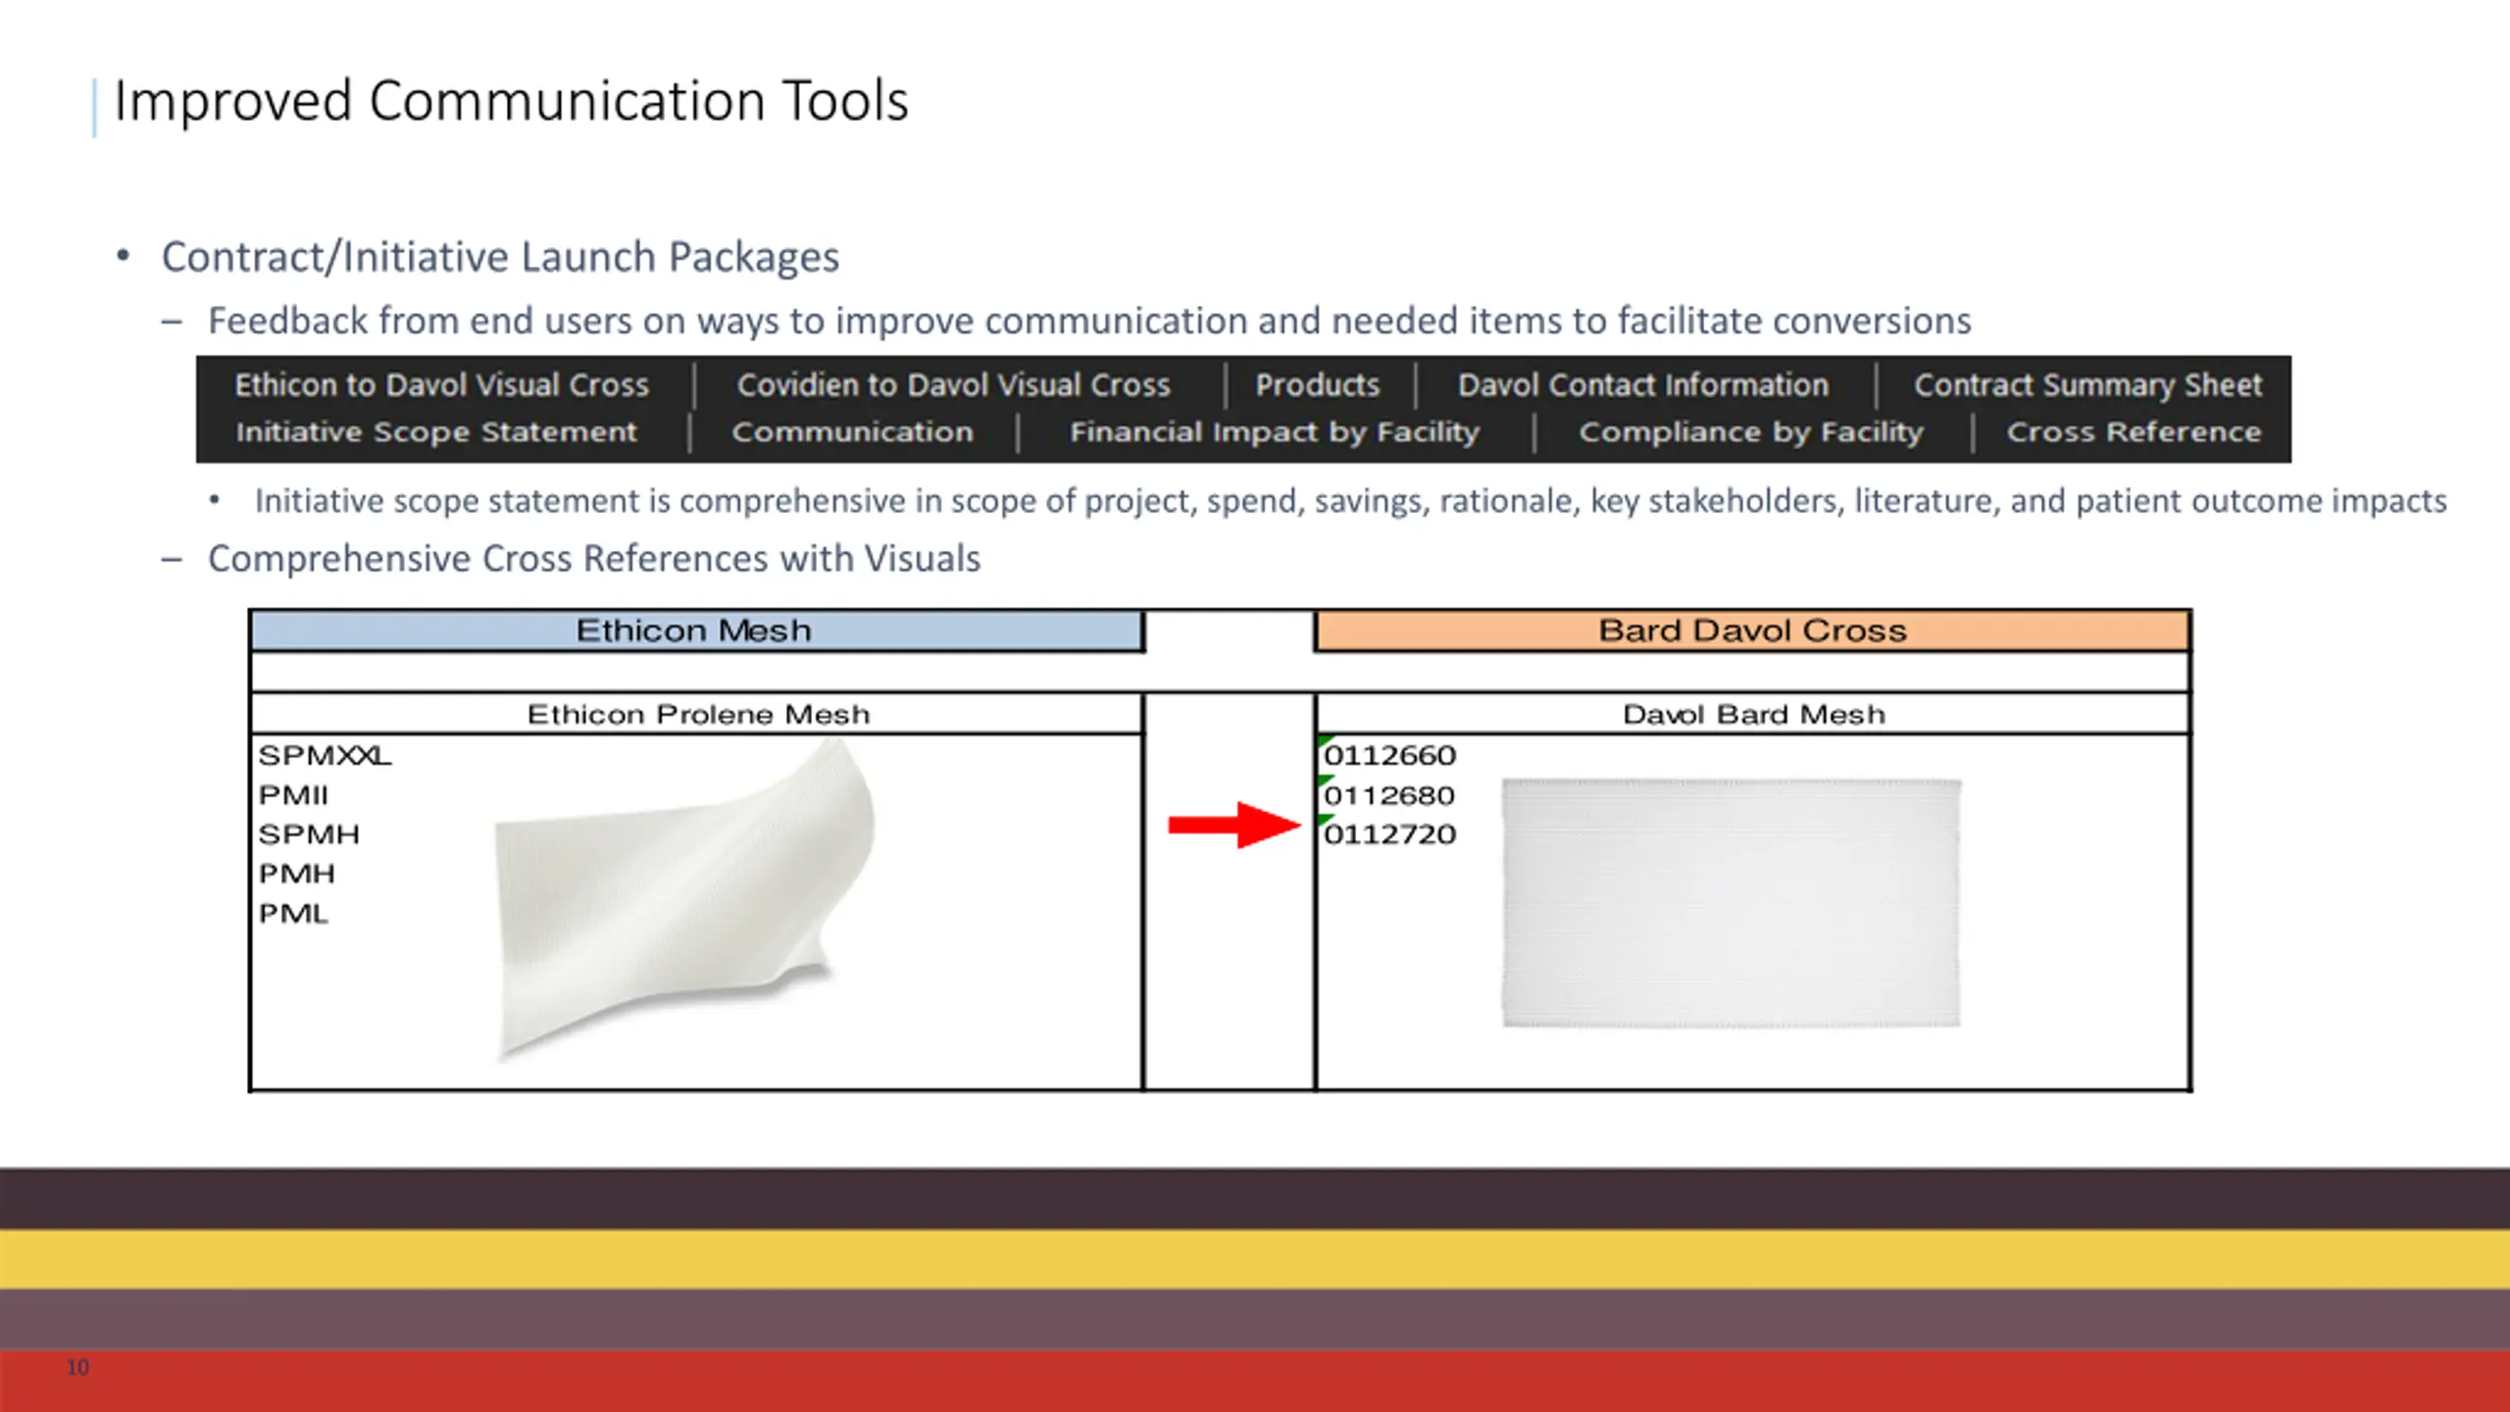Click product code PML
2510x1412 pixels.
[293, 913]
